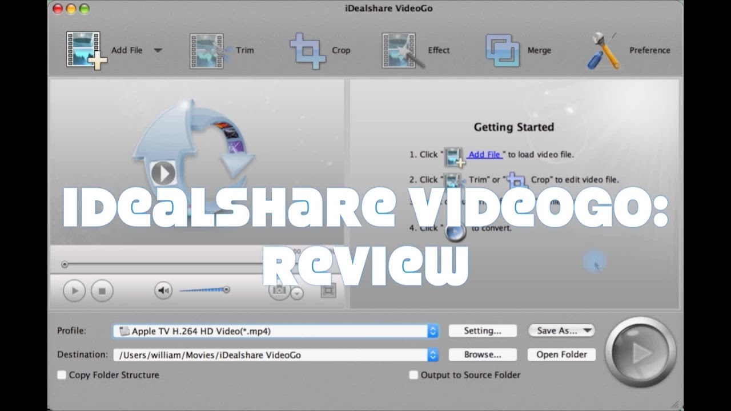Click the Stop playback button
This screenshot has width=731, height=411.
(x=102, y=291)
